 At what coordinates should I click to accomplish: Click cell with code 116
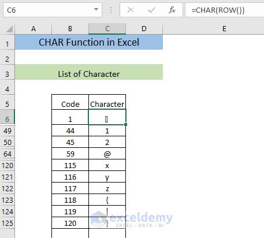click(70, 177)
